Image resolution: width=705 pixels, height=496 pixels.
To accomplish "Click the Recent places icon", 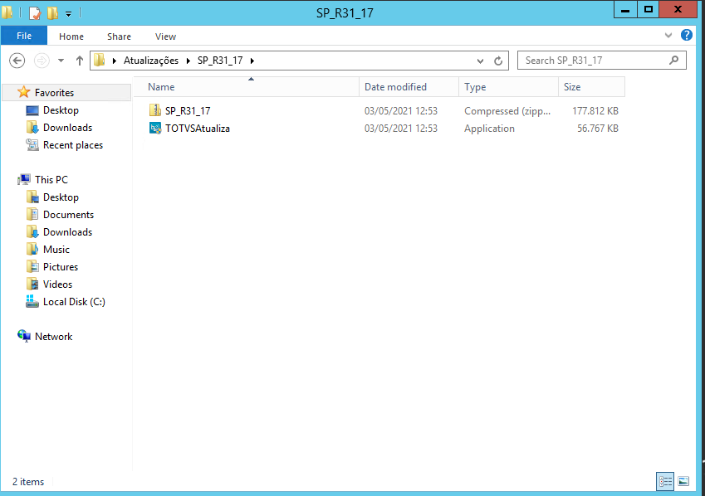I will 32,144.
